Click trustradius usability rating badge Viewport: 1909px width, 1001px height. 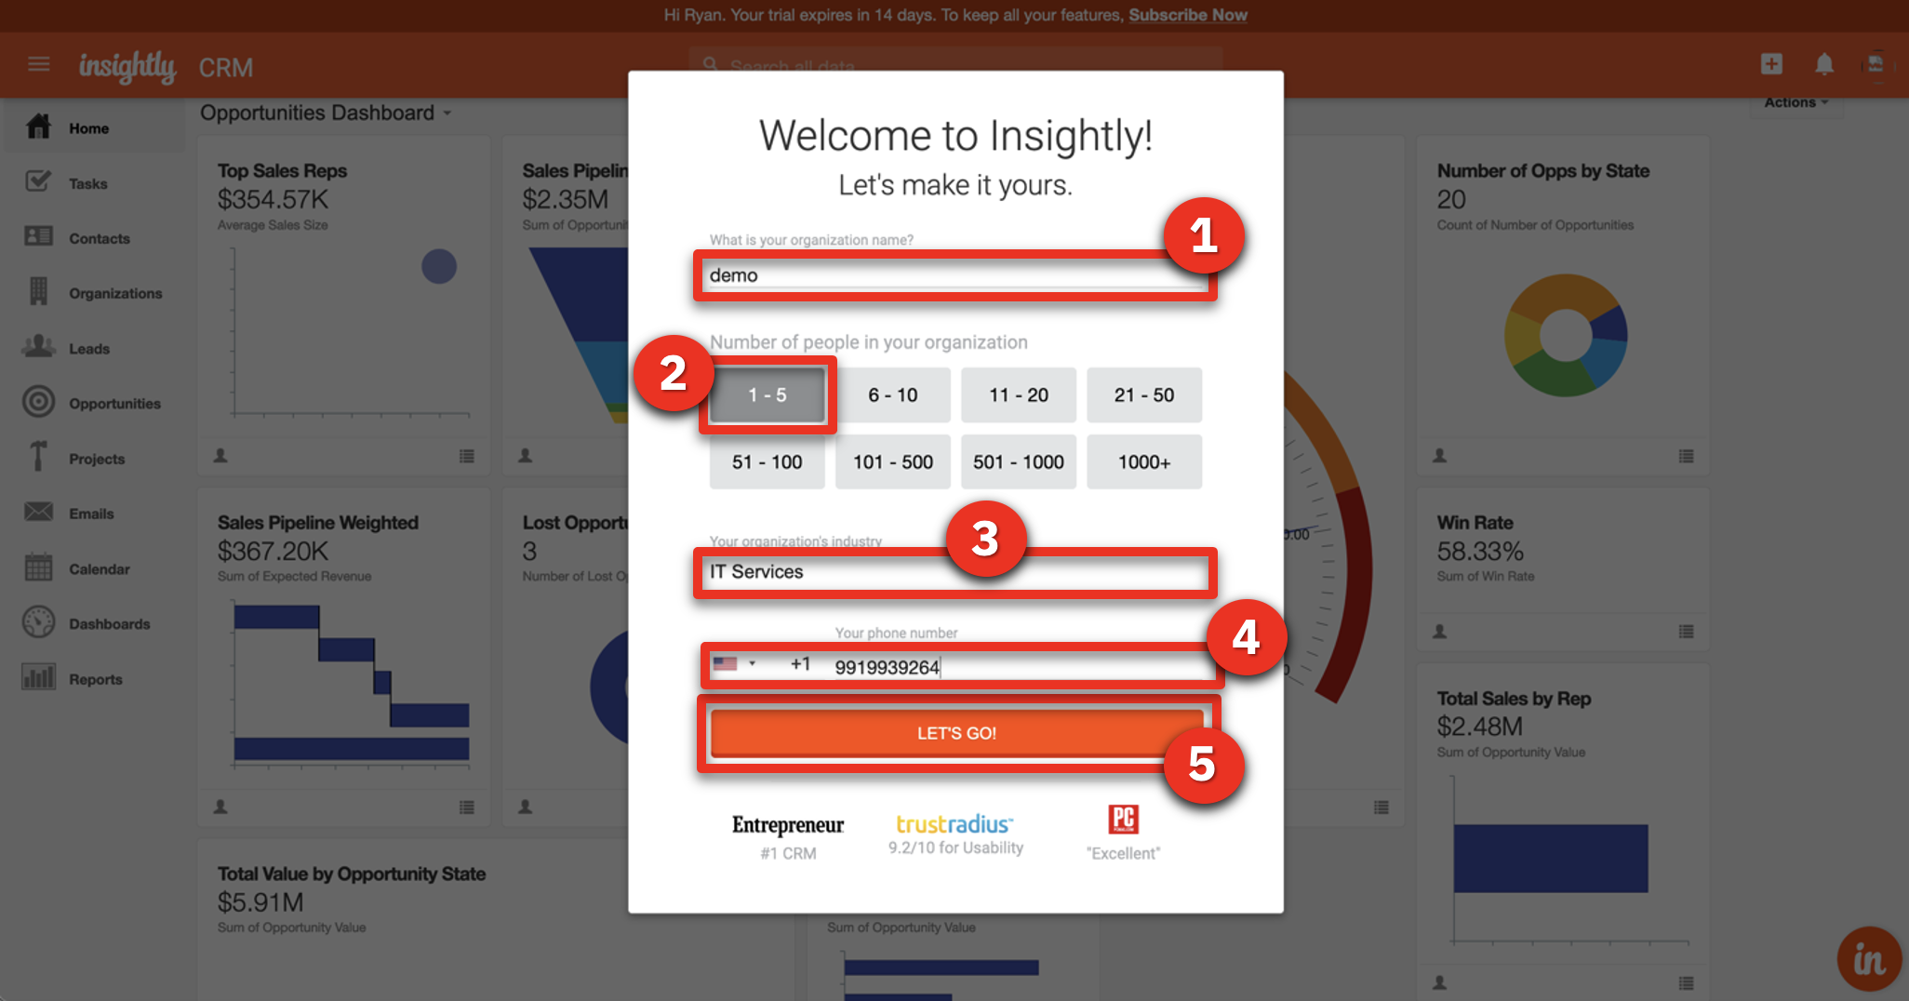[955, 834]
